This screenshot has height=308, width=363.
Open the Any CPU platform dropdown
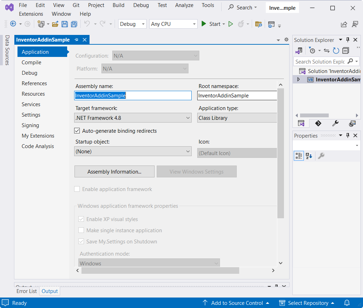173,24
